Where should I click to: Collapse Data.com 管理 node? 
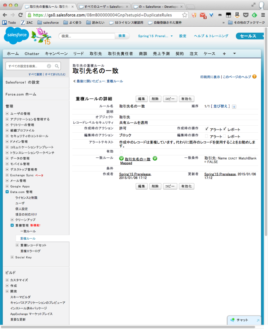(x=7, y=192)
